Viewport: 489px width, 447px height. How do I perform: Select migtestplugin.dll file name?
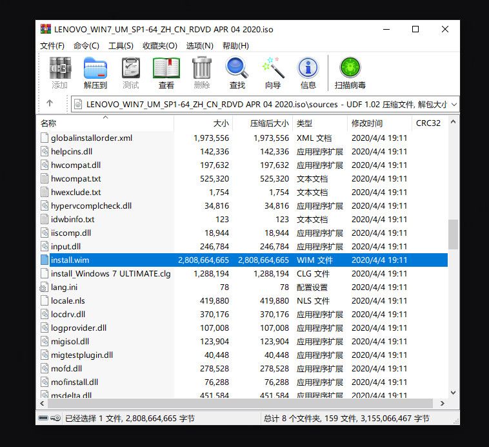[x=82, y=355]
